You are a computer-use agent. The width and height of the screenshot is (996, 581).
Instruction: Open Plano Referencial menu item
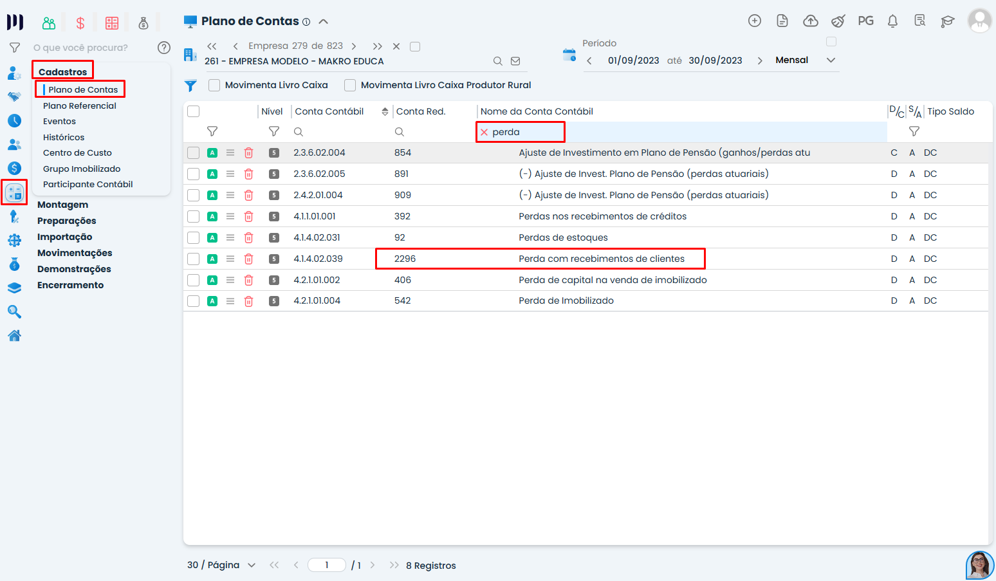click(x=80, y=106)
